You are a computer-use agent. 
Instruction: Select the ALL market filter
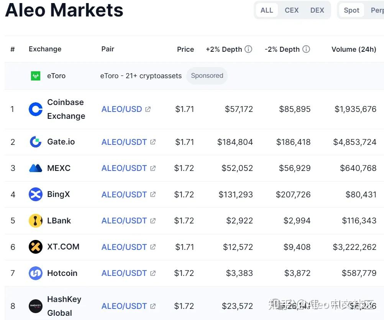click(267, 10)
